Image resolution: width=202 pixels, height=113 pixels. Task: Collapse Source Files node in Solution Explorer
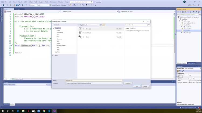[180, 31]
